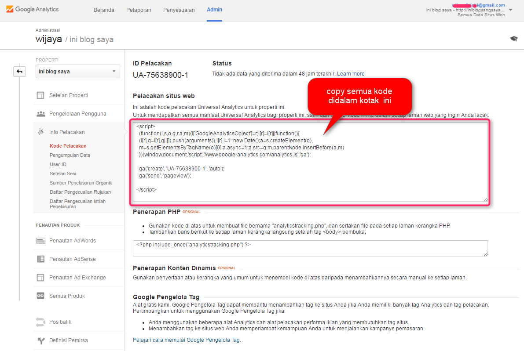Click the Definisi Pemirsa fork icon
The width and height of the screenshot is (524, 351).
[x=41, y=340]
